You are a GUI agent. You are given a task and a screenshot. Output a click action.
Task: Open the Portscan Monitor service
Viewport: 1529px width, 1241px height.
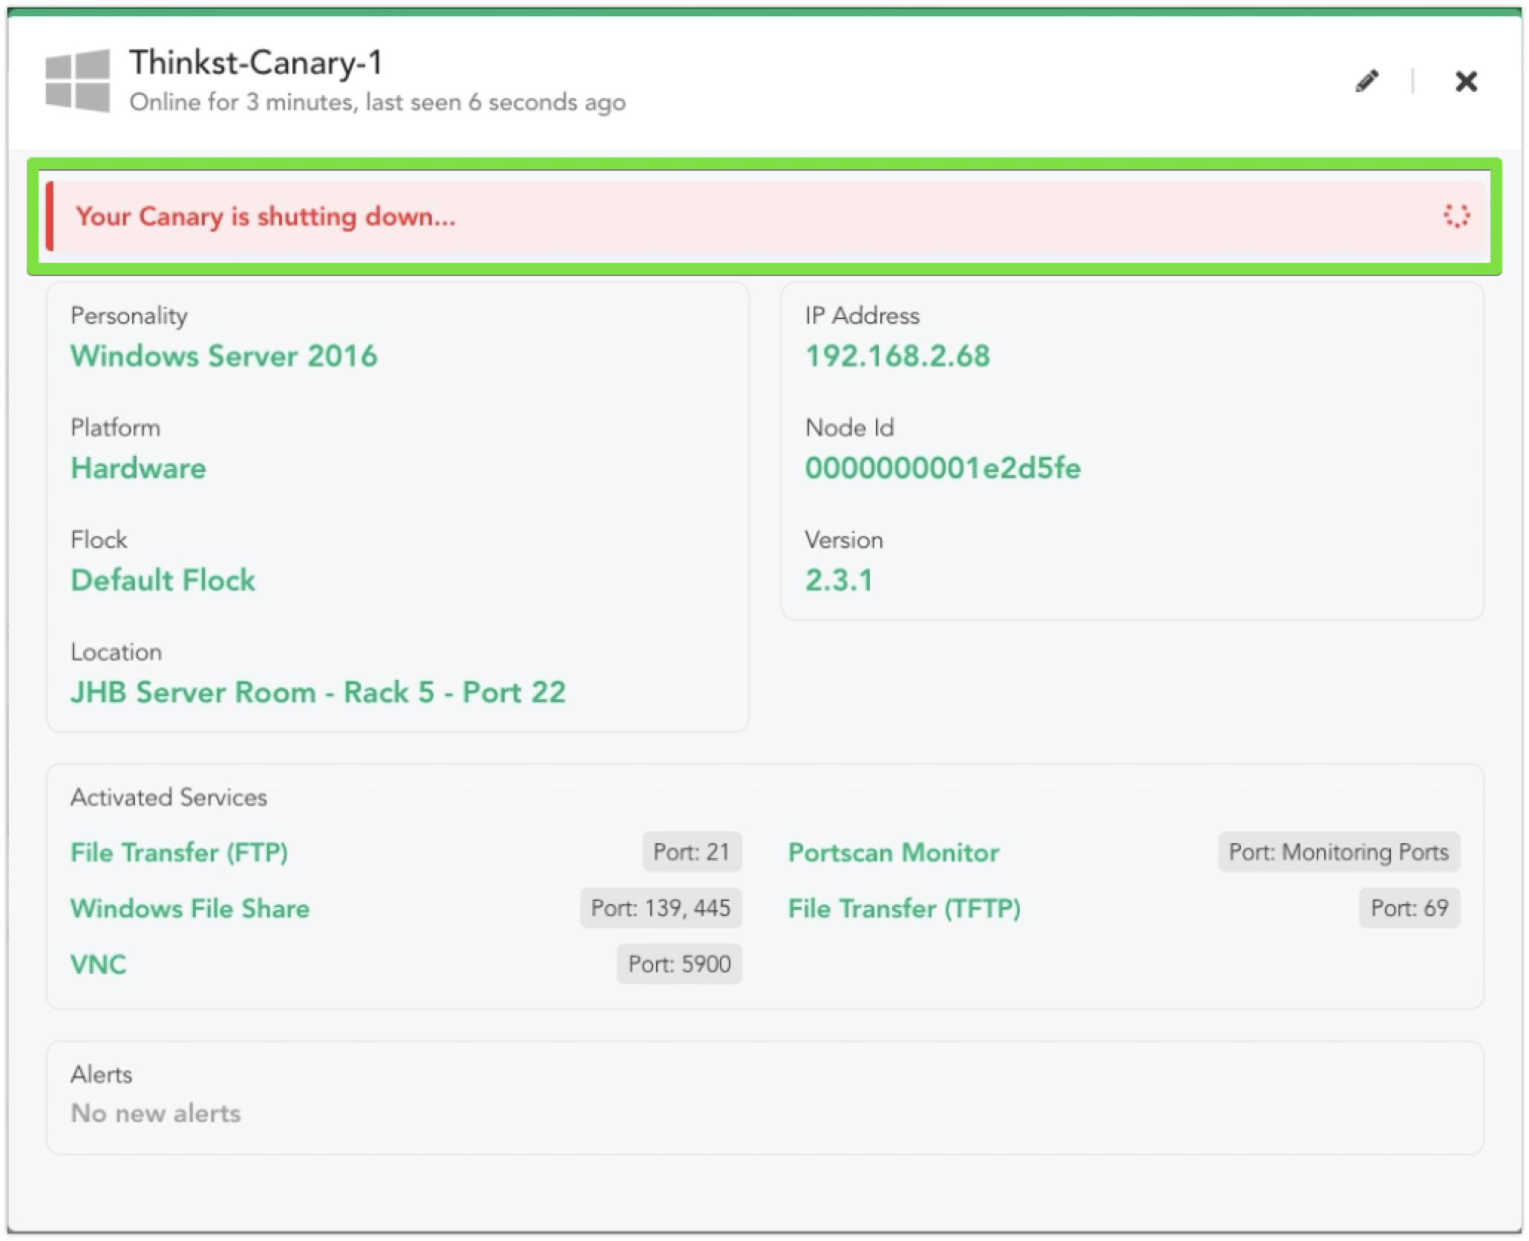[894, 852]
